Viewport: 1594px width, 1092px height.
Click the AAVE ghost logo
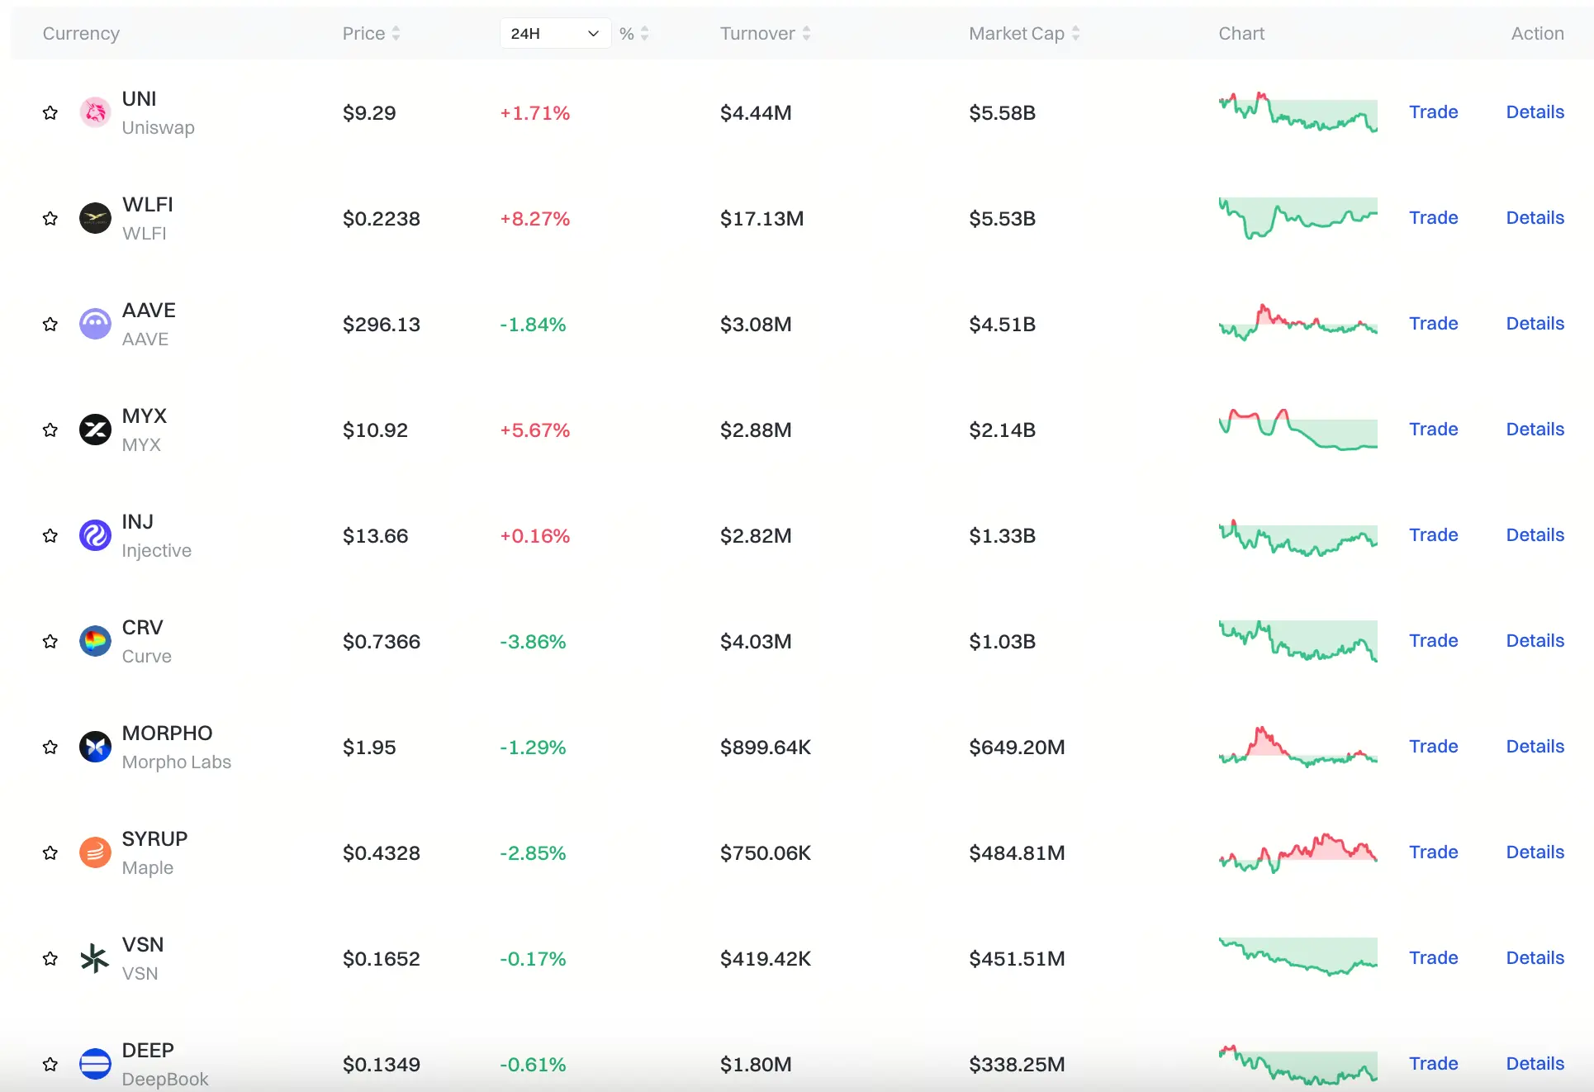point(95,324)
